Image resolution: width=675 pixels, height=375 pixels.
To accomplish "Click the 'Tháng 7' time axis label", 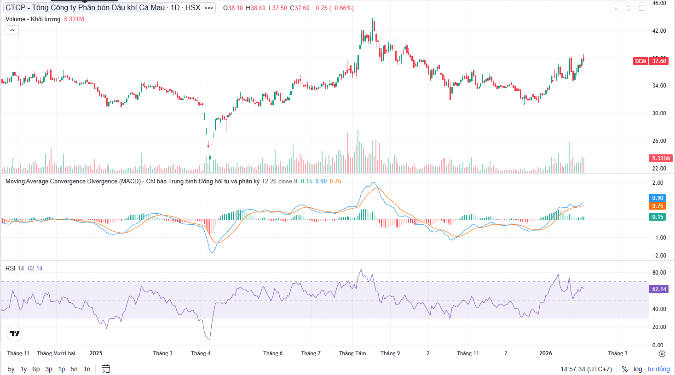I will [x=311, y=353].
